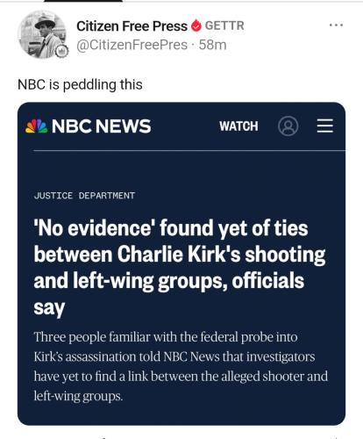Screen dimensions: 363x439
Task: Click the @CitizenFreePres handle
Action: (x=132, y=45)
